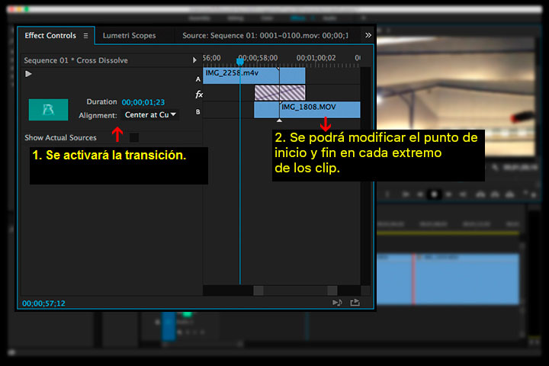Click the fx track label icon
This screenshot has width=549, height=366.
point(199,95)
